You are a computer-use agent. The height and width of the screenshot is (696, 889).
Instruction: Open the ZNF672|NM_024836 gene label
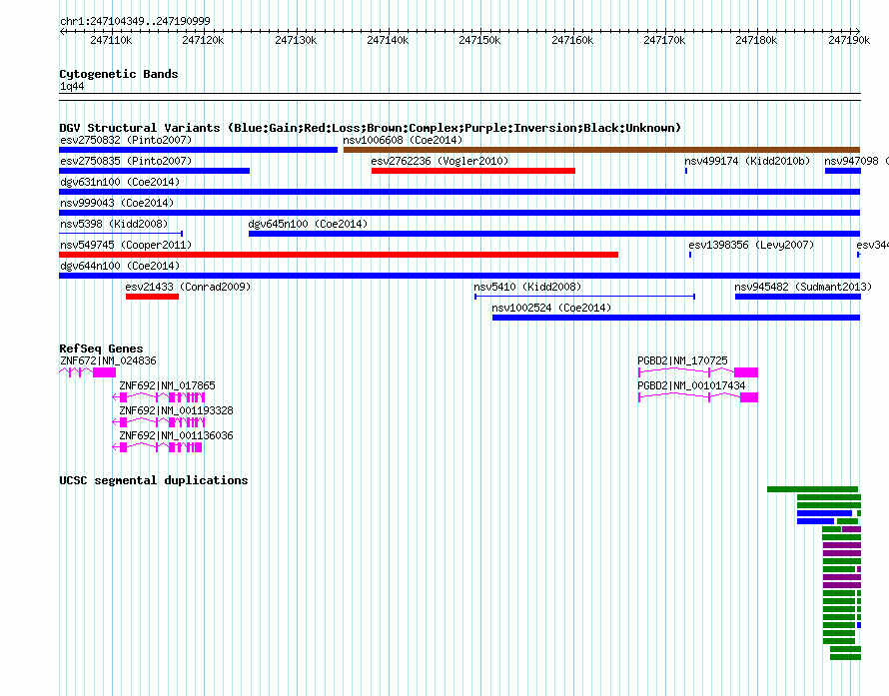(108, 360)
